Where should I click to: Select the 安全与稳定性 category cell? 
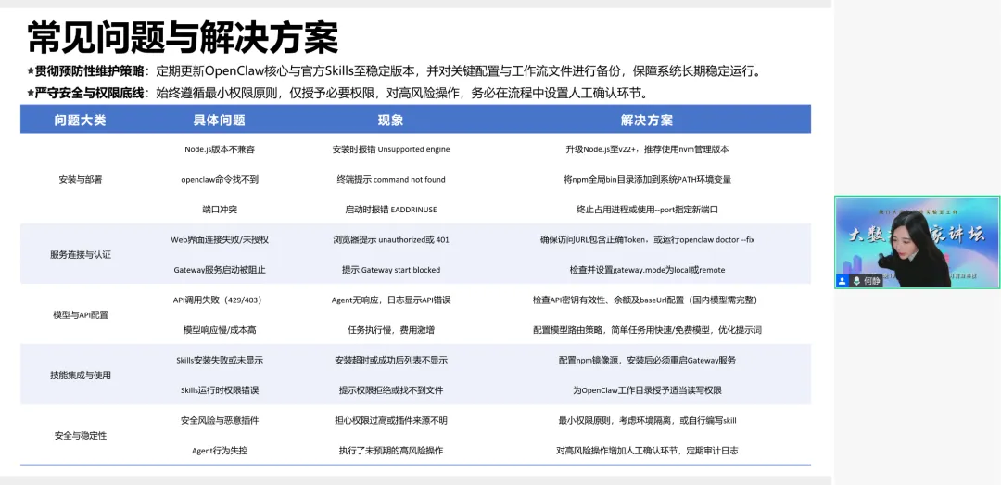[x=81, y=436]
